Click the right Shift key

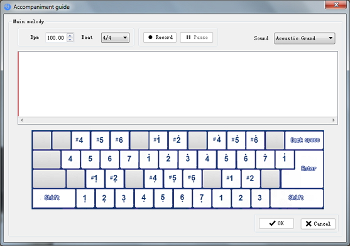[x=297, y=198]
